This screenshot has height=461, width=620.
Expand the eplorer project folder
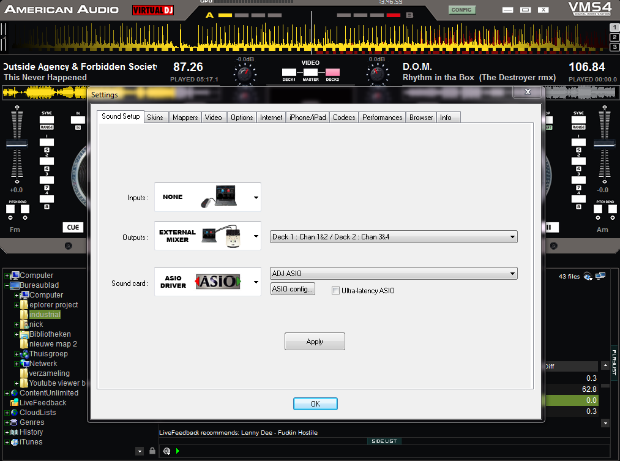[x=17, y=305]
